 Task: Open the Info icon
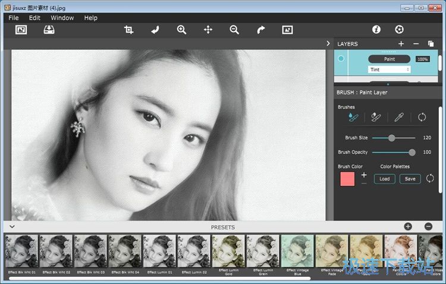(x=376, y=30)
